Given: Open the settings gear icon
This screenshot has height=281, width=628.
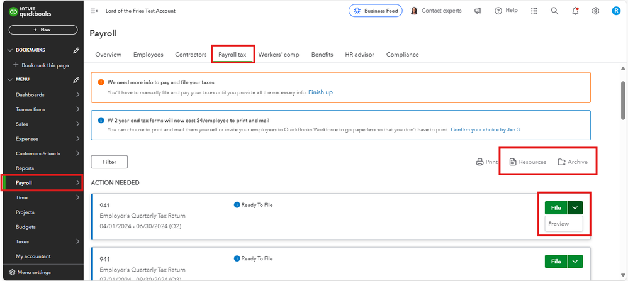Looking at the screenshot, I should 595,11.
